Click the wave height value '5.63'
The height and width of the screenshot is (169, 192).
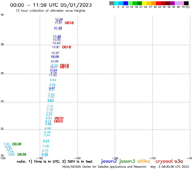[49, 115]
